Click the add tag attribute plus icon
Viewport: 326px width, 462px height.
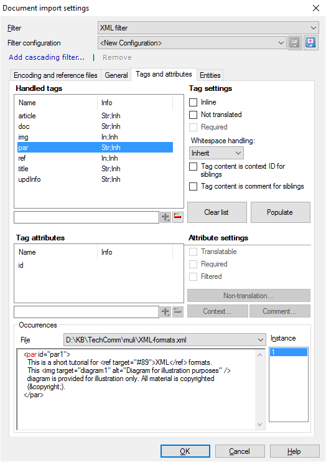point(165,312)
